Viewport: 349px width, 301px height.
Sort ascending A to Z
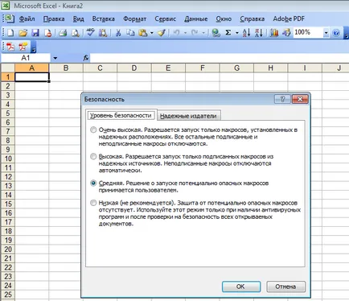coord(246,33)
